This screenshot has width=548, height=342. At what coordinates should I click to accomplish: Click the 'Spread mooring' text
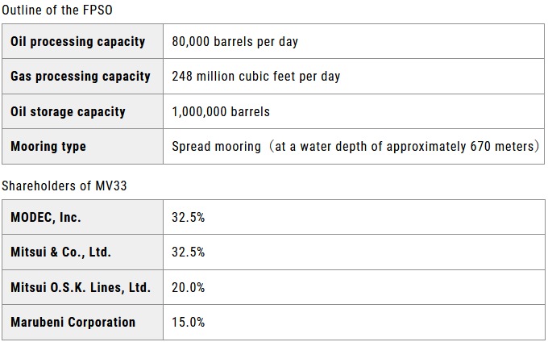click(x=216, y=147)
